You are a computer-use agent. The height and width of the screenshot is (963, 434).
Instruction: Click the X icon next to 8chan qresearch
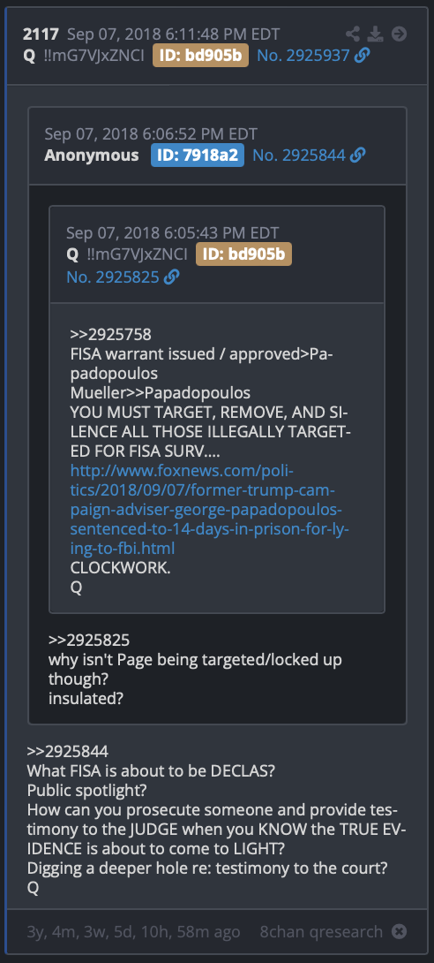[x=399, y=932]
